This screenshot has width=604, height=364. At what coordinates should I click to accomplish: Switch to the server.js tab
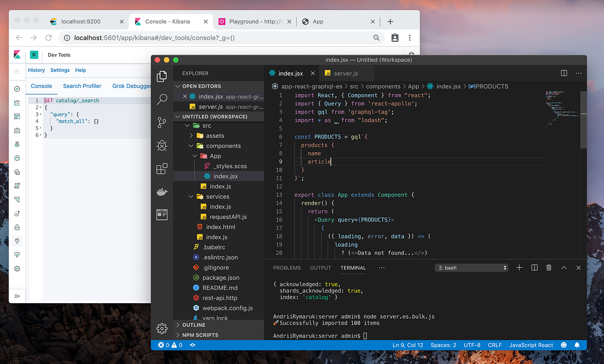(346, 72)
